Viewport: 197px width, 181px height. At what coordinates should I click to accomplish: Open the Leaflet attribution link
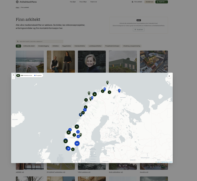(158, 162)
